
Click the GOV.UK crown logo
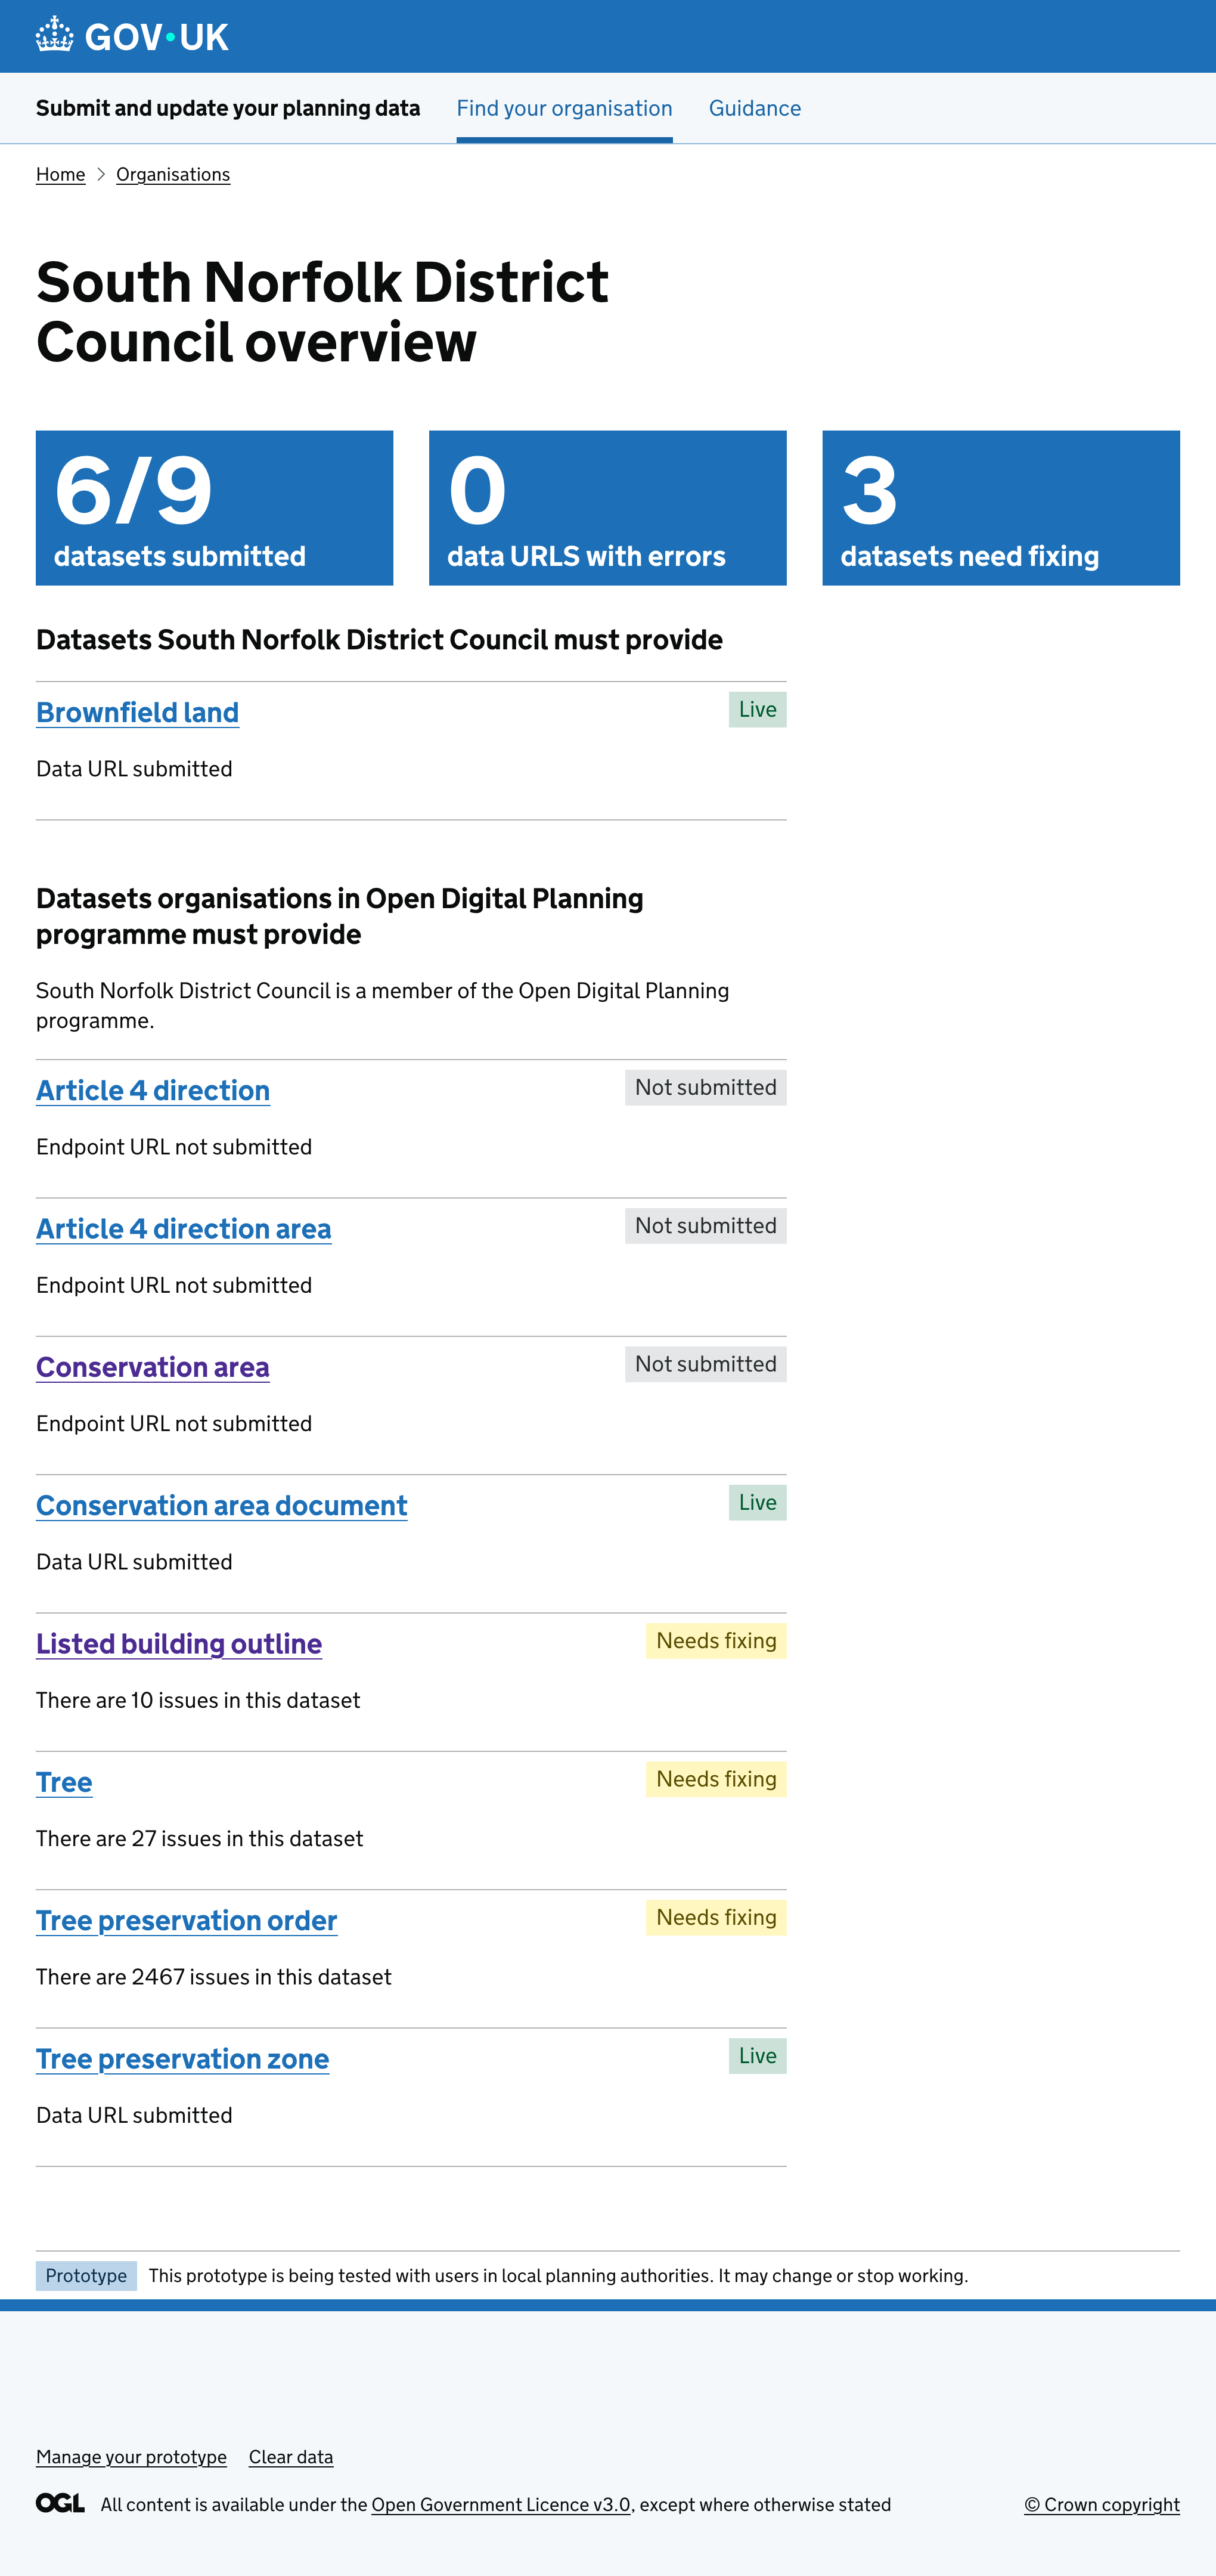click(x=55, y=36)
